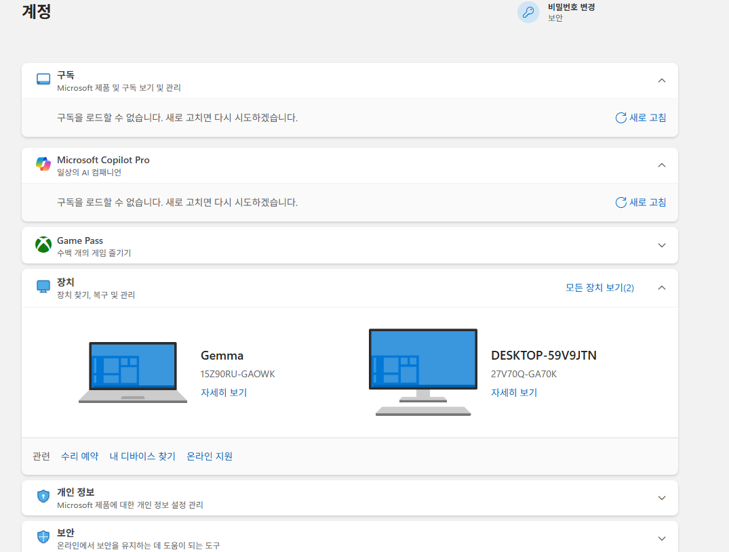Expand the 개인 정보 section
Image resolution: width=729 pixels, height=552 pixels.
[662, 498]
